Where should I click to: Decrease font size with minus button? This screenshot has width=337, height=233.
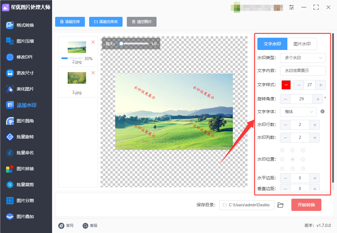point(299,85)
